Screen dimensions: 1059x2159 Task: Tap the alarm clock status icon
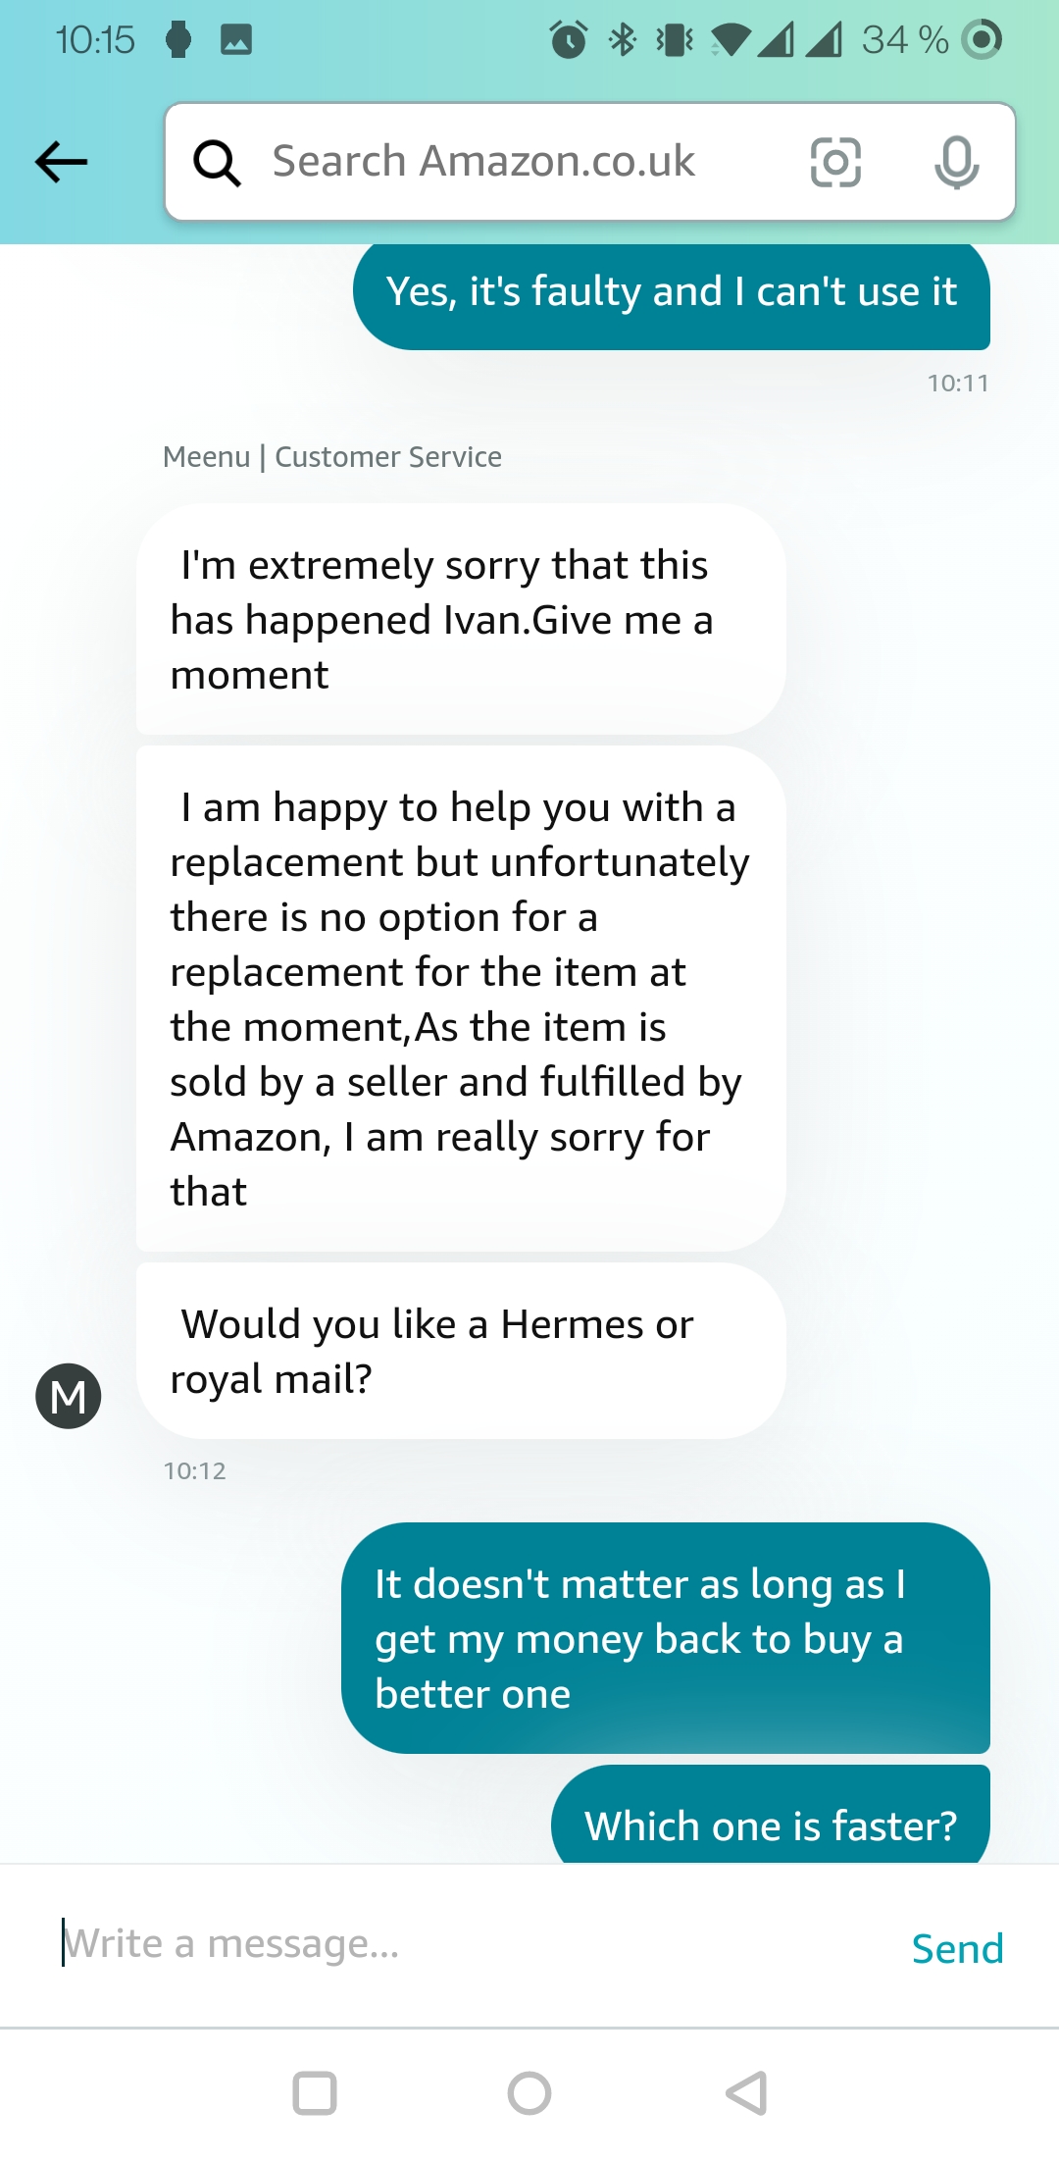569,39
